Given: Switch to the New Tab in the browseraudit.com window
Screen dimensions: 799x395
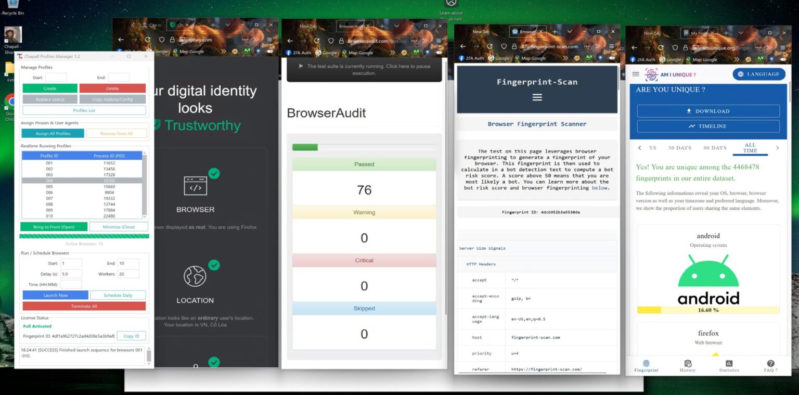Looking at the screenshot, I should click(308, 26).
